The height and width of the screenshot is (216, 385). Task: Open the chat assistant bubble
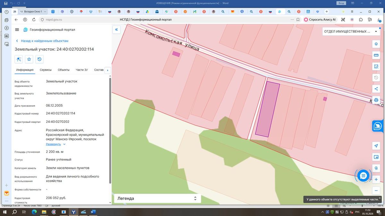[x=363, y=176]
